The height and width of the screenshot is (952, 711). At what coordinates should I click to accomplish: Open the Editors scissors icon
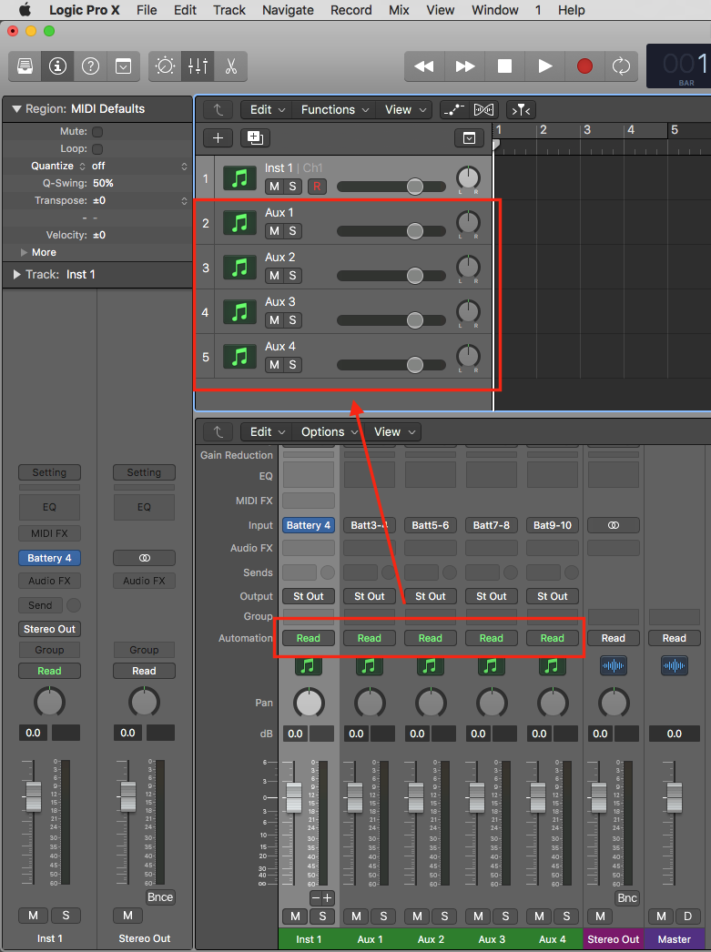point(230,66)
